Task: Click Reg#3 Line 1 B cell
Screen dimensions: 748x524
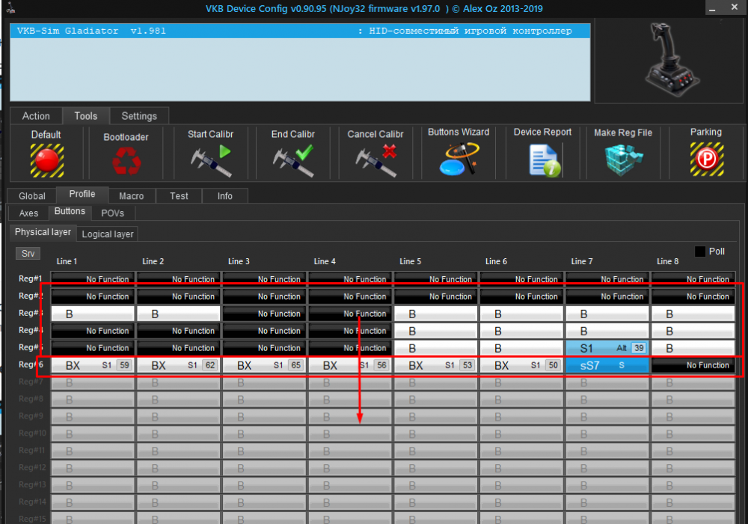Action: coord(93,314)
